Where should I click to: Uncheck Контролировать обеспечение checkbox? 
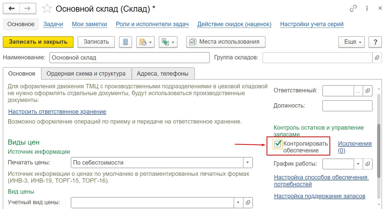[x=277, y=144]
